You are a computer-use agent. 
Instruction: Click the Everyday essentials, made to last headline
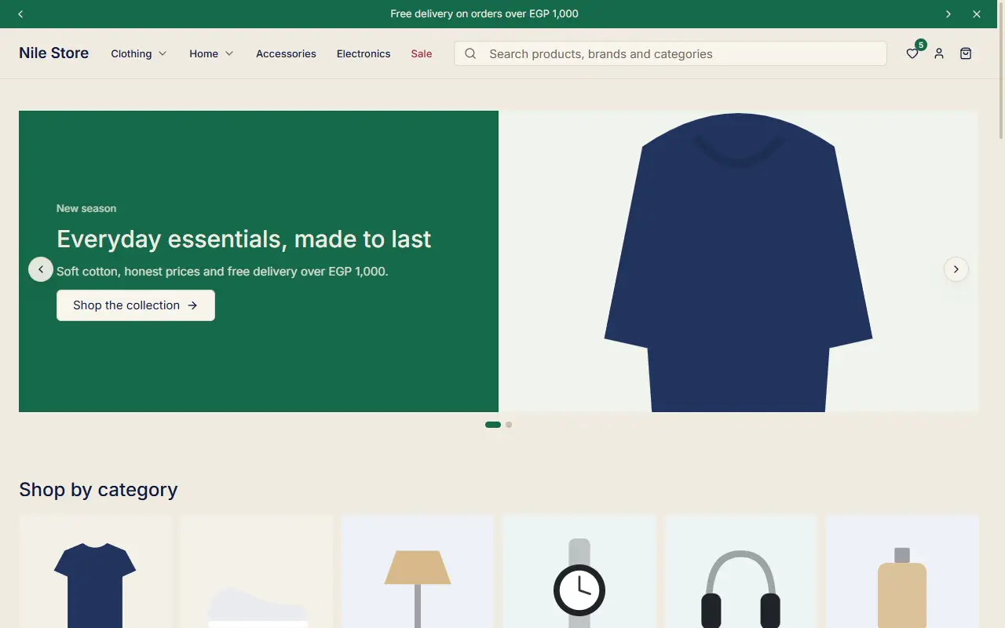coord(244,239)
